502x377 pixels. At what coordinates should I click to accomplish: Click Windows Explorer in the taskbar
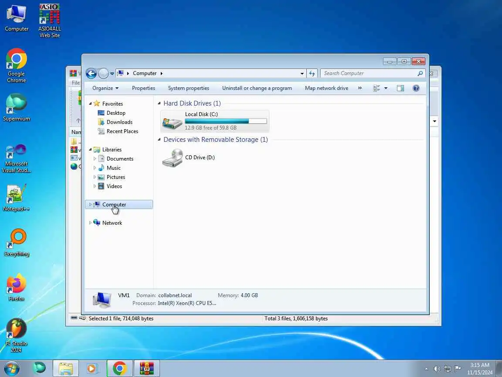[66, 368]
